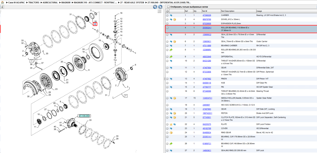Screen dimensions: 317x153
Task: Click package box icon in NEEDLE ROLLER row
Action: (x=174, y=98)
